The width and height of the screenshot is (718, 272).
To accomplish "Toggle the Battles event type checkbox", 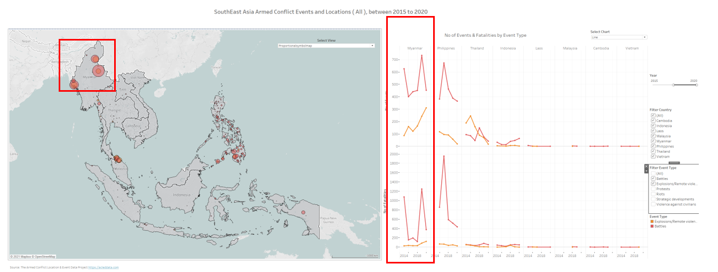I will click(x=653, y=178).
